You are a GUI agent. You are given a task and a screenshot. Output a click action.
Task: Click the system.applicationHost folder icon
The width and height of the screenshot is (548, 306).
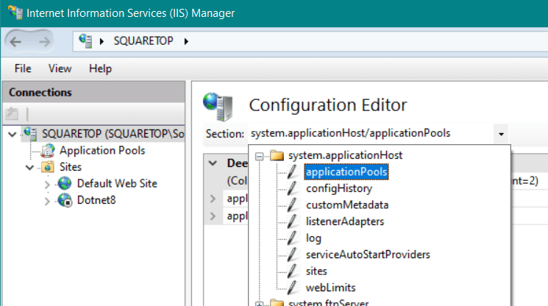(277, 155)
